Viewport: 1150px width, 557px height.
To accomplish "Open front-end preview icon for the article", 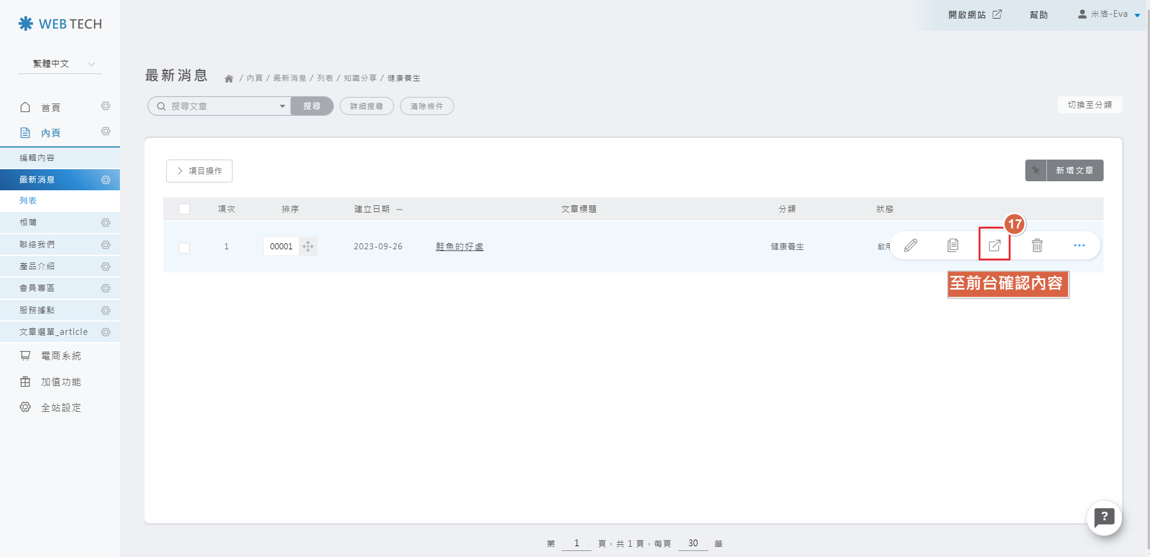I will 995,246.
